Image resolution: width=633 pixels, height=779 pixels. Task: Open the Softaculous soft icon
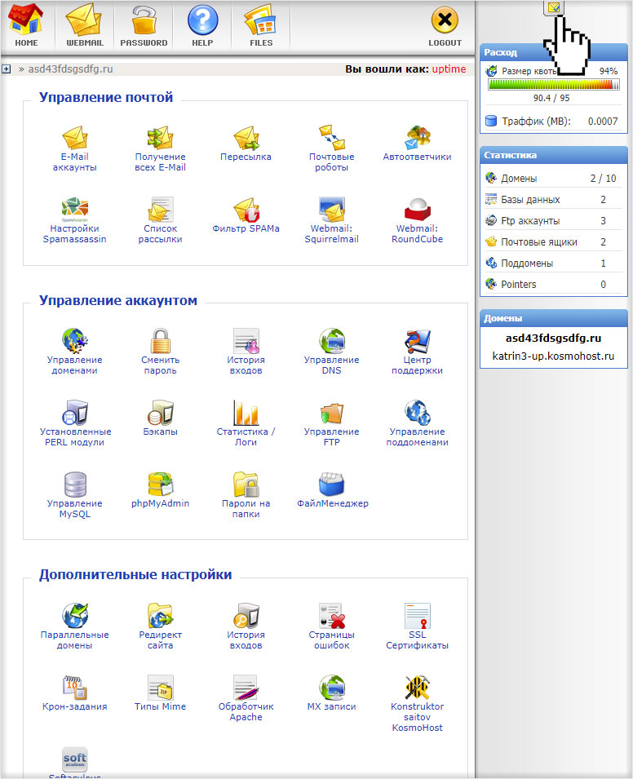pyautogui.click(x=74, y=761)
